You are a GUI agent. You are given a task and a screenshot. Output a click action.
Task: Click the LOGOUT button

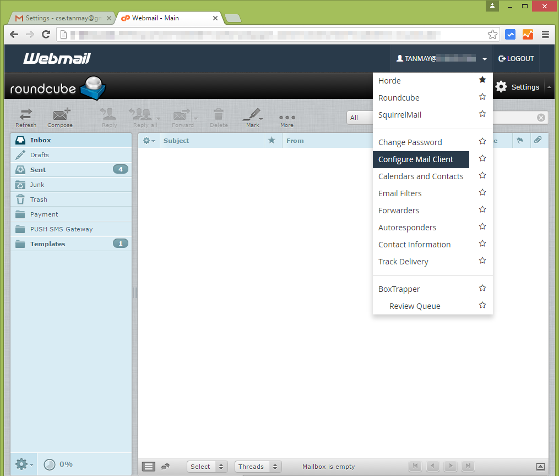tap(515, 58)
